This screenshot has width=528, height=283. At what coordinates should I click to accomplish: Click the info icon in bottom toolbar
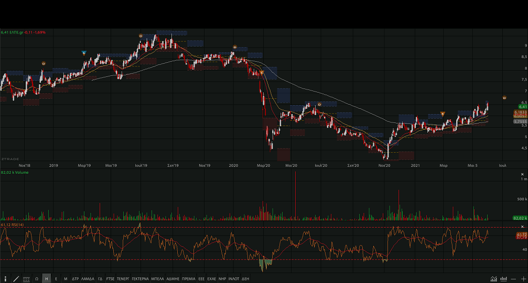tap(6, 279)
